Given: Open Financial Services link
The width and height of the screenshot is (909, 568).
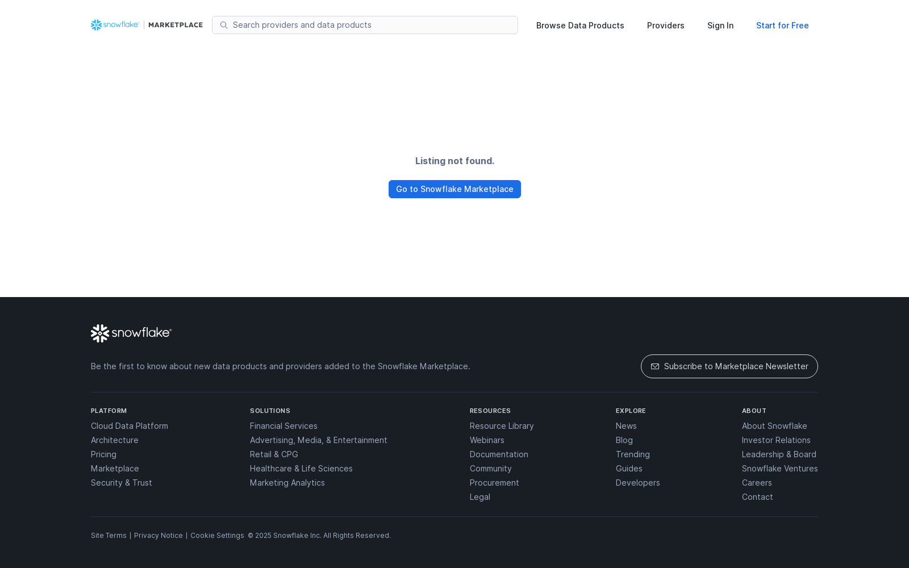Looking at the screenshot, I should [x=283, y=426].
